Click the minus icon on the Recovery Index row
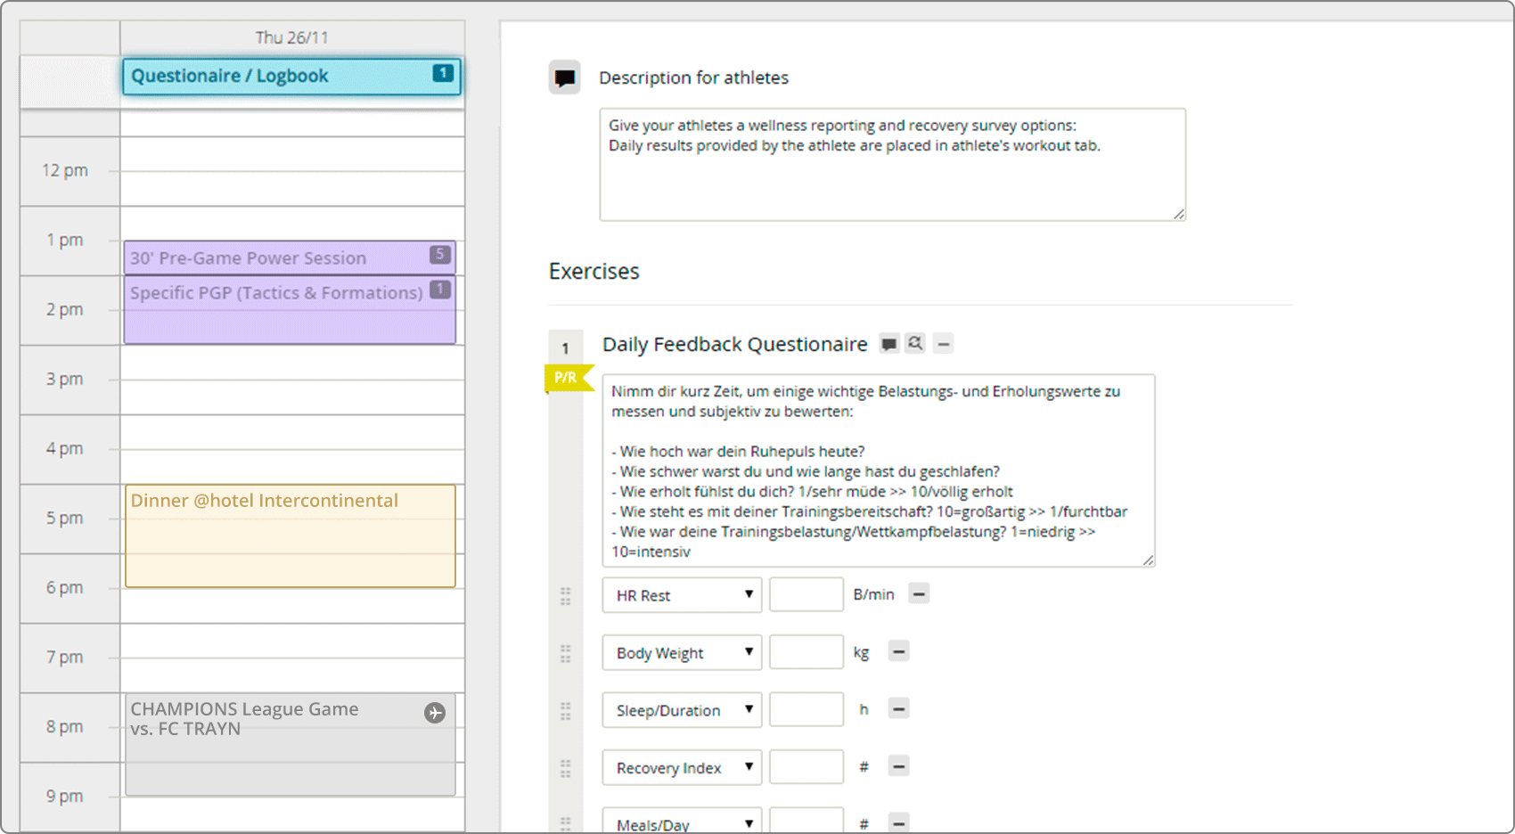Image resolution: width=1515 pixels, height=834 pixels. (898, 766)
